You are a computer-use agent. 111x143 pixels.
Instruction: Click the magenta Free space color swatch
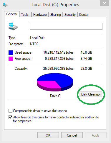11,59
